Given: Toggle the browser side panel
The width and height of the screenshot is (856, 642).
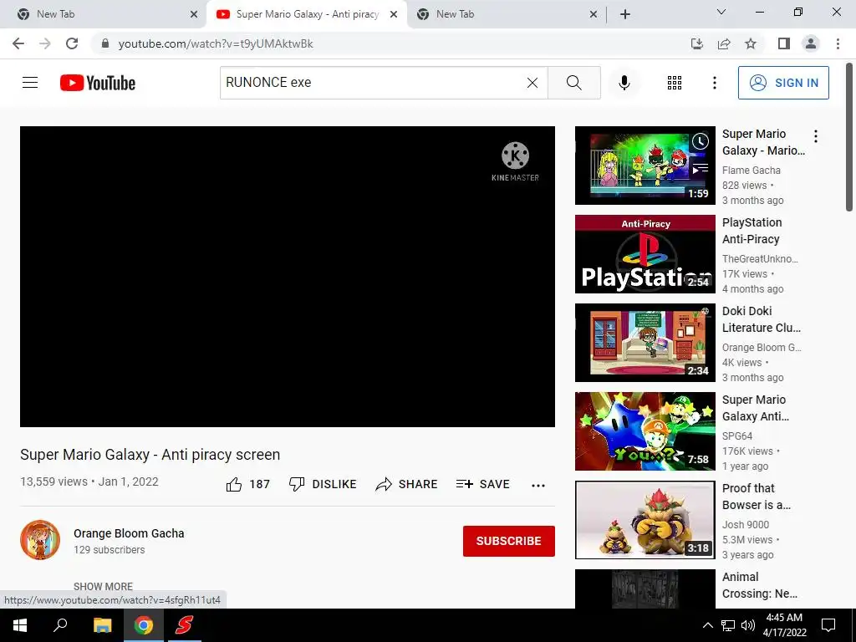Looking at the screenshot, I should pyautogui.click(x=784, y=43).
